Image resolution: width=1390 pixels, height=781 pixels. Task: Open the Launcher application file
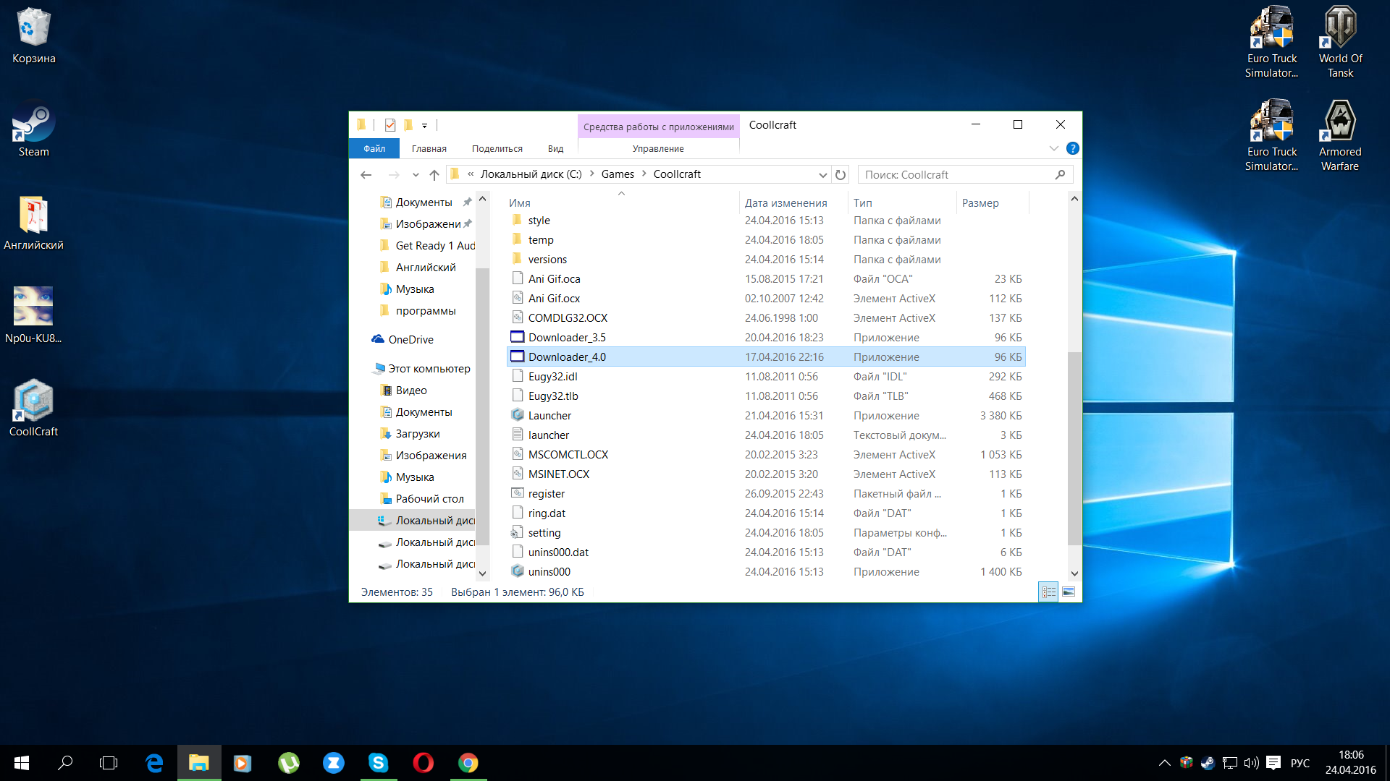549,416
